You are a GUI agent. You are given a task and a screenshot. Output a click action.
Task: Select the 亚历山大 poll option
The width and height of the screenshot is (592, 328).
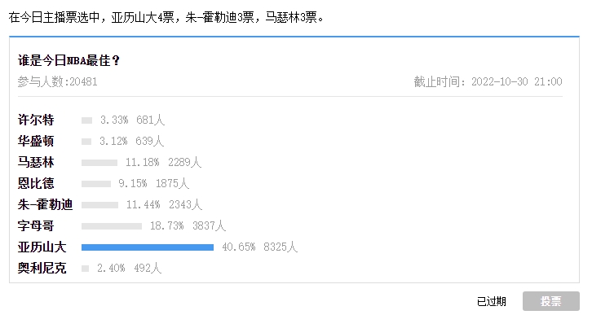click(42, 247)
